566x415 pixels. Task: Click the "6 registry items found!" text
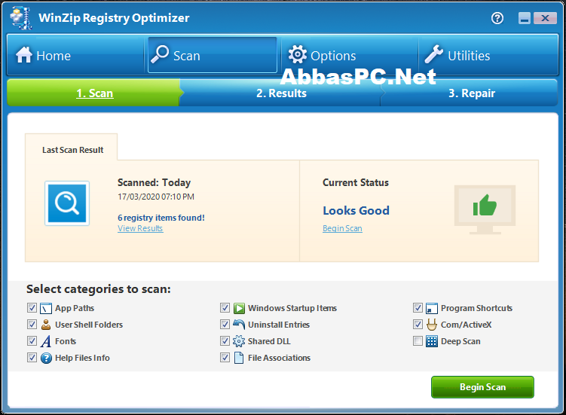pyautogui.click(x=161, y=218)
